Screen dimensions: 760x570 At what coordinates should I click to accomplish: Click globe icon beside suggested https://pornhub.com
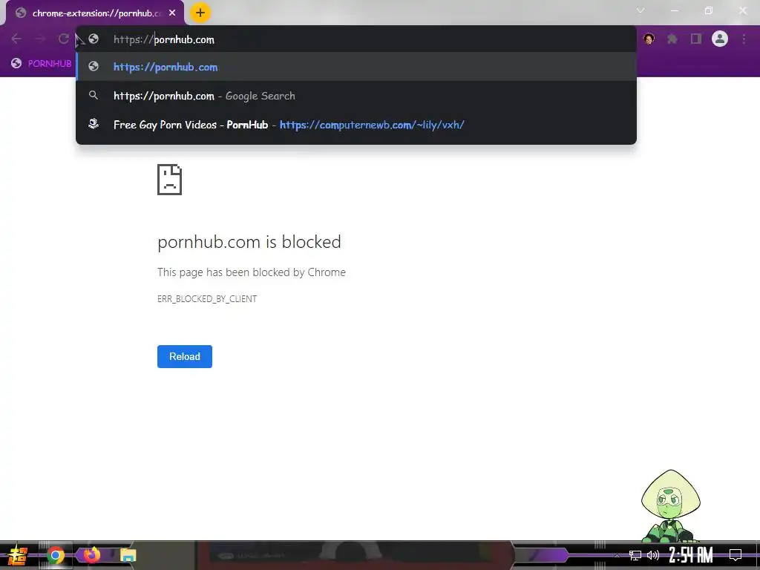(x=94, y=67)
